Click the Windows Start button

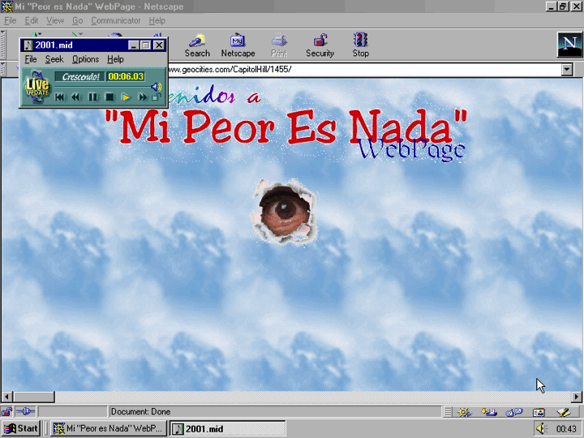21,428
